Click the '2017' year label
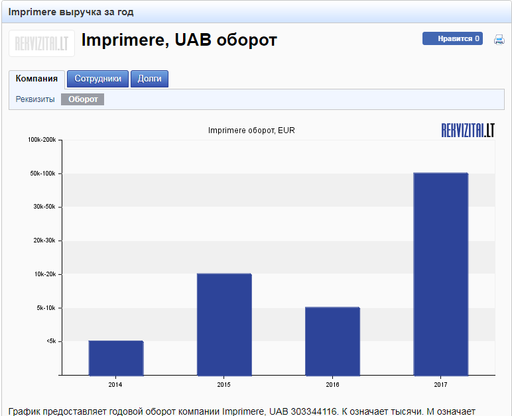The height and width of the screenshot is (416, 512). pos(440,385)
